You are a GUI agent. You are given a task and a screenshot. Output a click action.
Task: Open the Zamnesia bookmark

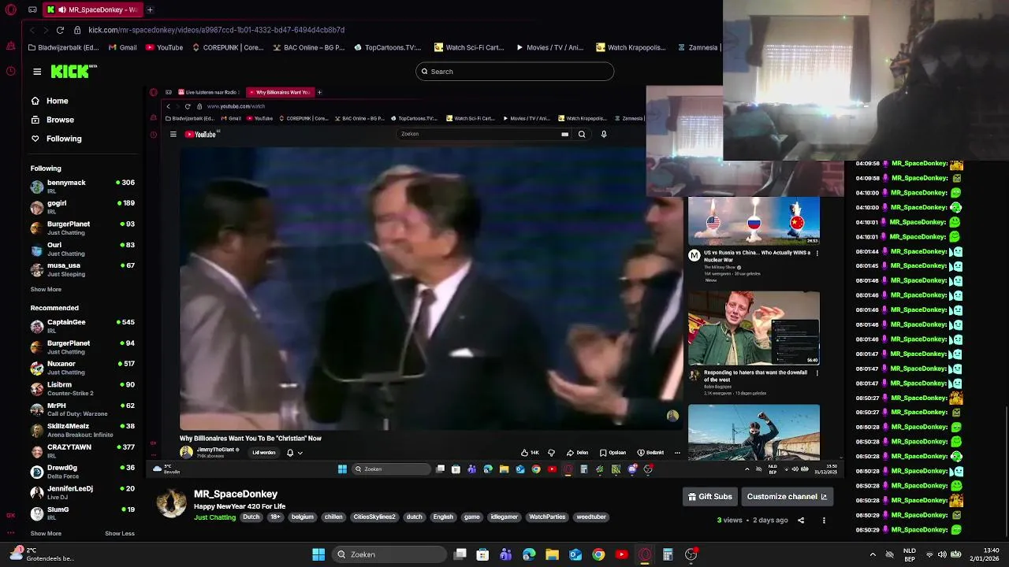698,47
